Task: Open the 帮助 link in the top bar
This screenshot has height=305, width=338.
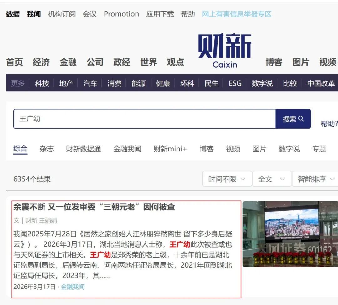Action: pos(188,14)
